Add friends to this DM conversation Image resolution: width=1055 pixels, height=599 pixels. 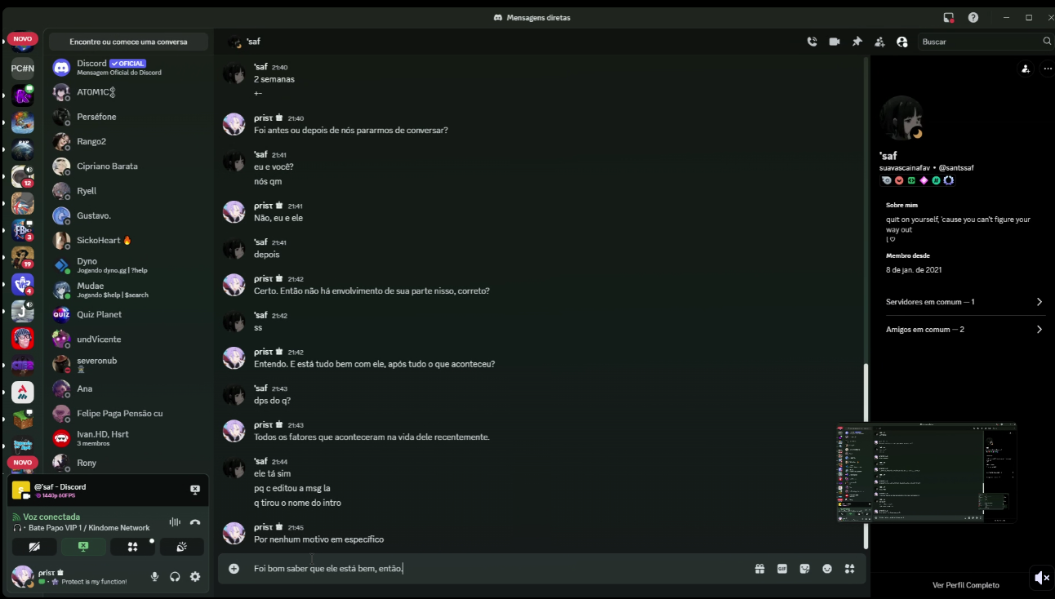(879, 42)
